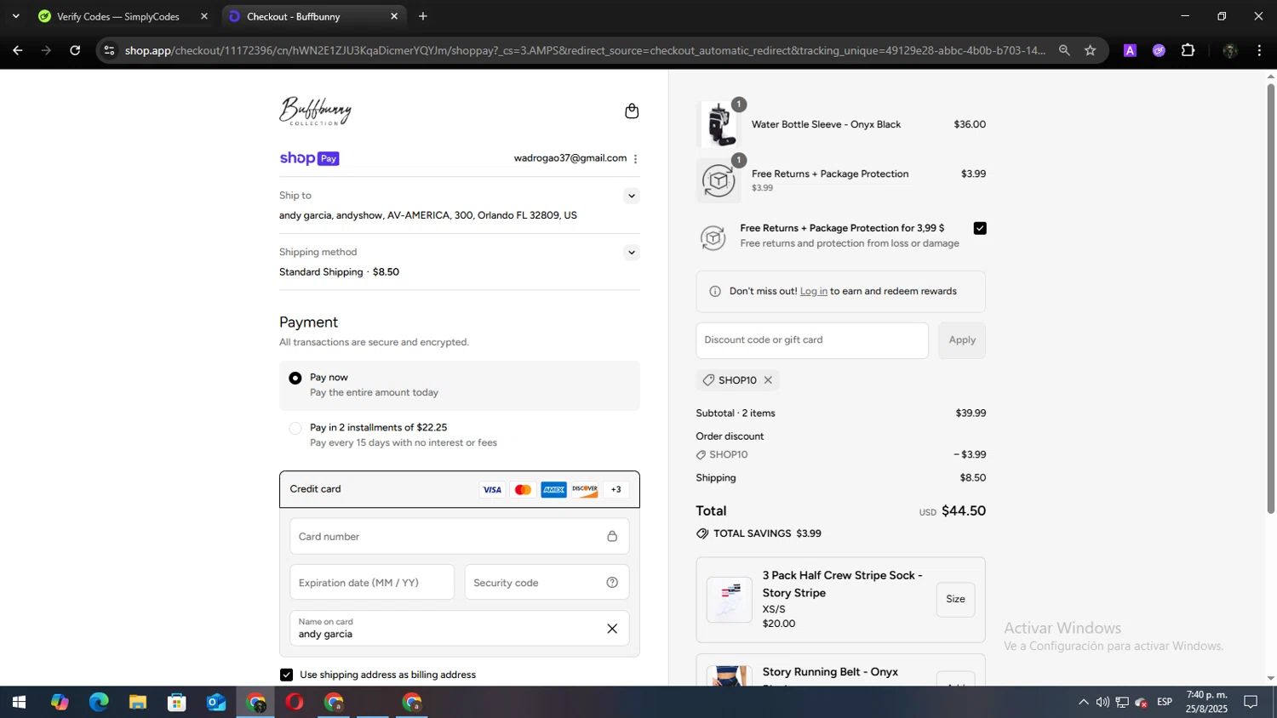Image resolution: width=1277 pixels, height=718 pixels.
Task: Open the Chrome extensions puzzle icon
Action: 1188,50
